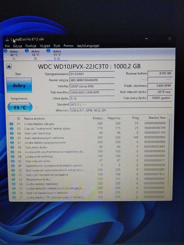Open the Wygląd menu
The width and height of the screenshot is (184, 245).
tap(45, 46)
